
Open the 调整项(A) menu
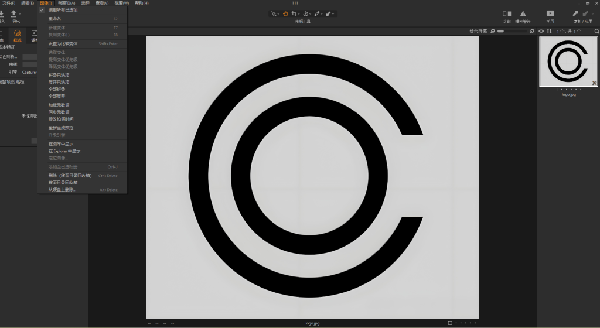tap(65, 3)
